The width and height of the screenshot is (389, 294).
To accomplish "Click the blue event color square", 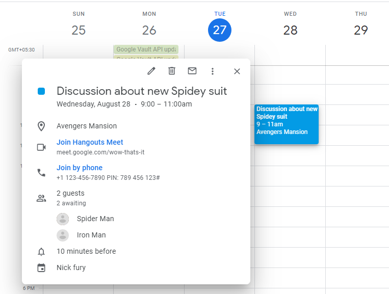I will pyautogui.click(x=41, y=91).
